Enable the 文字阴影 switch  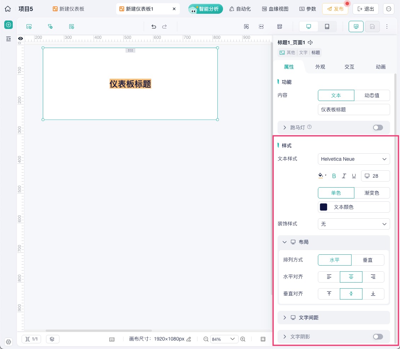[x=378, y=337]
